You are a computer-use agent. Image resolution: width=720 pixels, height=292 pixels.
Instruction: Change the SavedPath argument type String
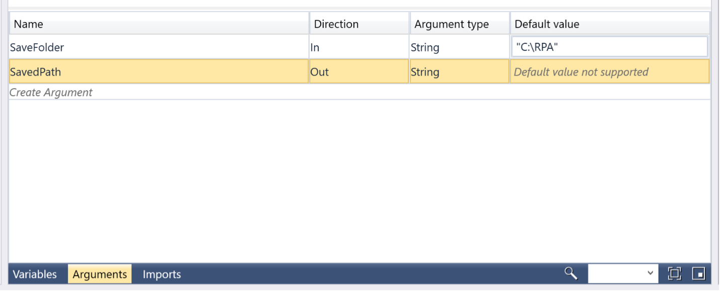click(459, 72)
